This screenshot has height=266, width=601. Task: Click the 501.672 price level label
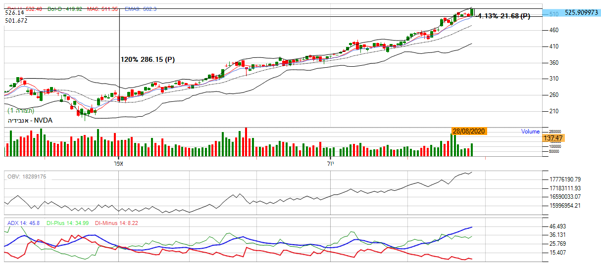tap(16, 20)
